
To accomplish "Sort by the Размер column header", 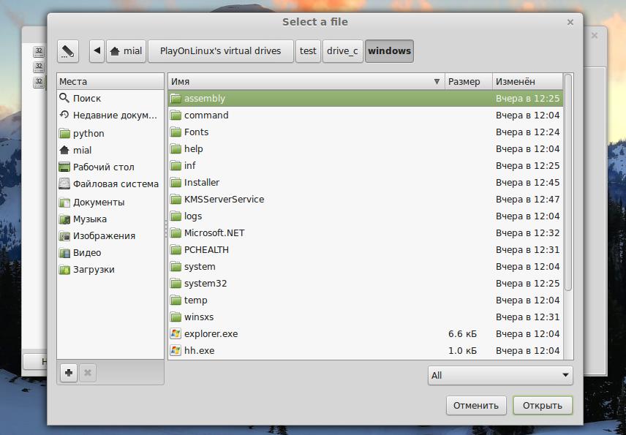I will pos(468,81).
